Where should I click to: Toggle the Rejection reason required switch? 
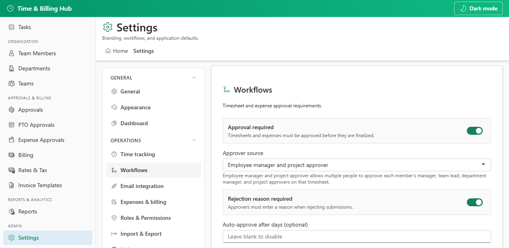[x=475, y=202]
